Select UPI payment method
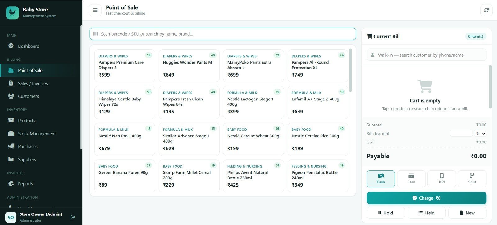The height and width of the screenshot is (225, 497). 442,179
